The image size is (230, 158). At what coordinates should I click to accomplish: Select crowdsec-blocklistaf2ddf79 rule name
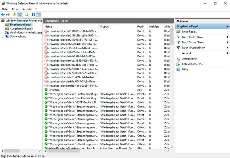coord(73,77)
